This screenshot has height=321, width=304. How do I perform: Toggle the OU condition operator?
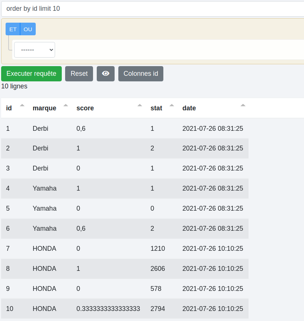click(x=28, y=29)
